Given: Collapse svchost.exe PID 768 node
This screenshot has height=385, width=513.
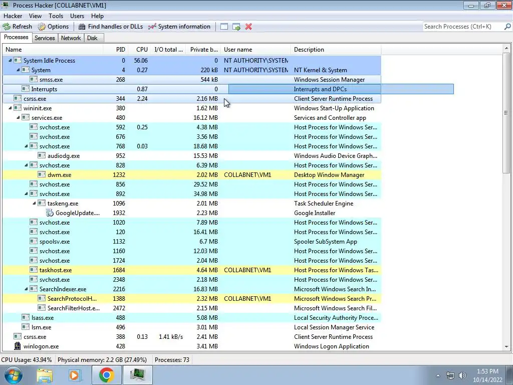Looking at the screenshot, I should point(26,146).
